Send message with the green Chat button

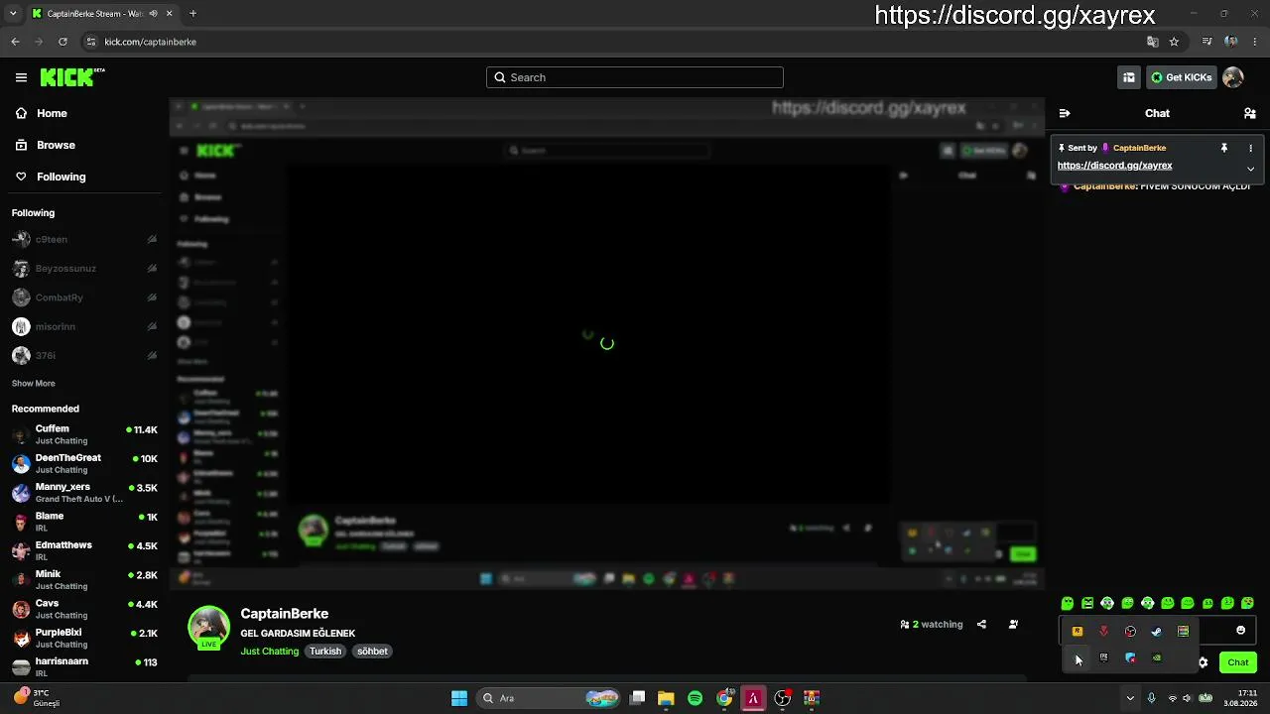1238,662
